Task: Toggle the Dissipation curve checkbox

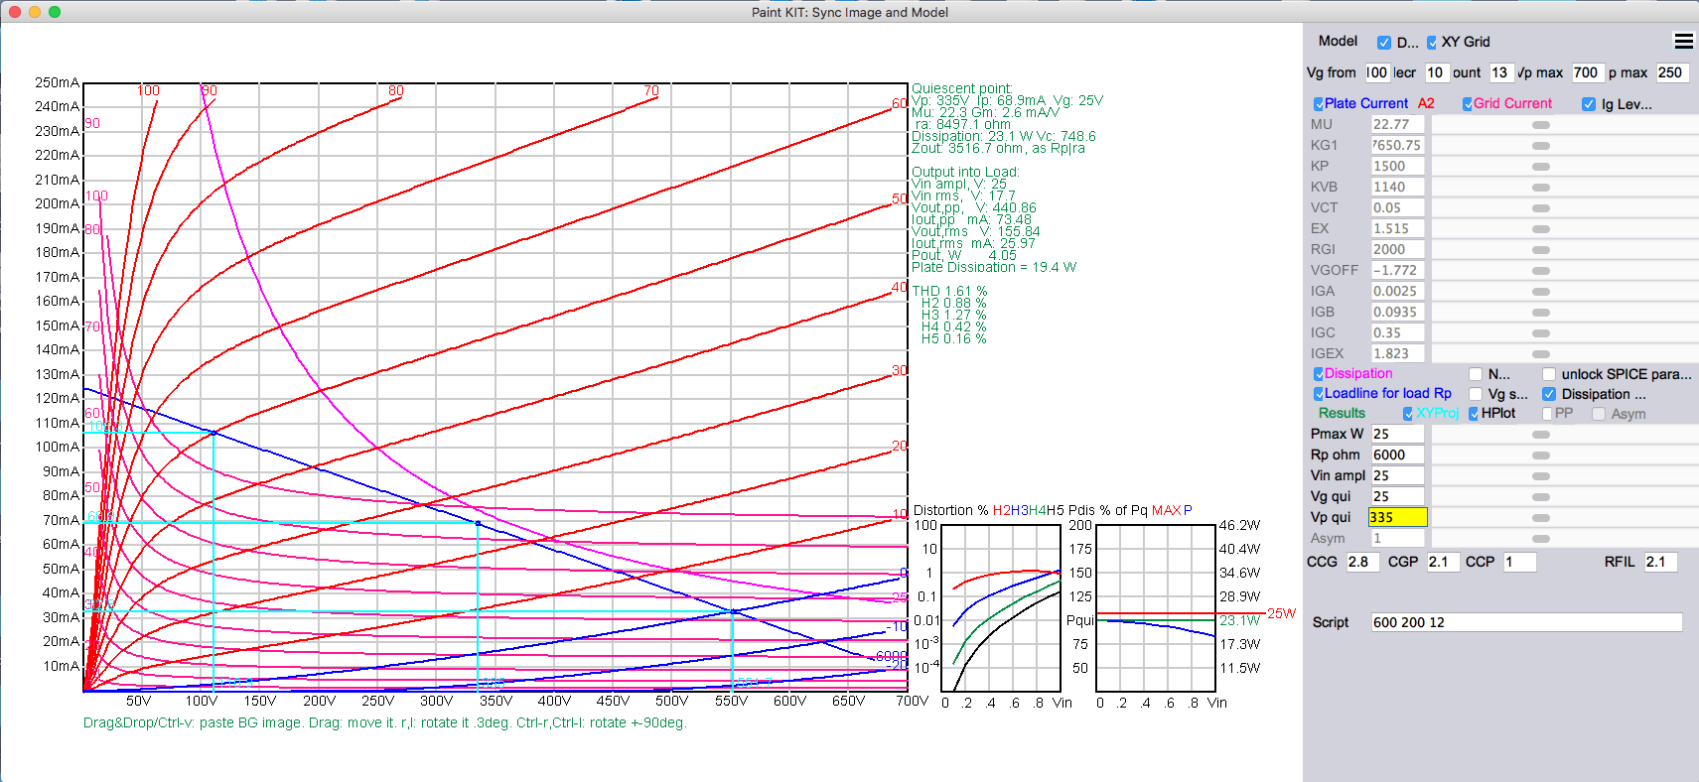Action: pos(1319,374)
